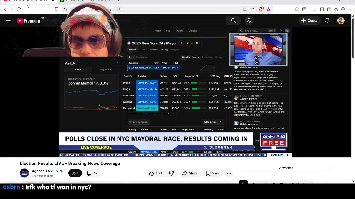Select the Remaining view toggle in the video
Viewport: 355px width, 199px height.
coord(207,57)
